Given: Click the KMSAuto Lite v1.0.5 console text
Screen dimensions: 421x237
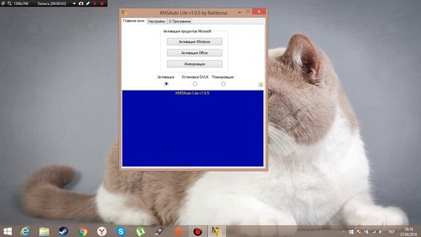Looking at the screenshot, I should (x=192, y=93).
